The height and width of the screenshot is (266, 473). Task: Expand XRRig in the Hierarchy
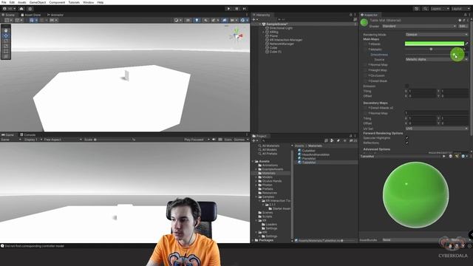coord(263,32)
